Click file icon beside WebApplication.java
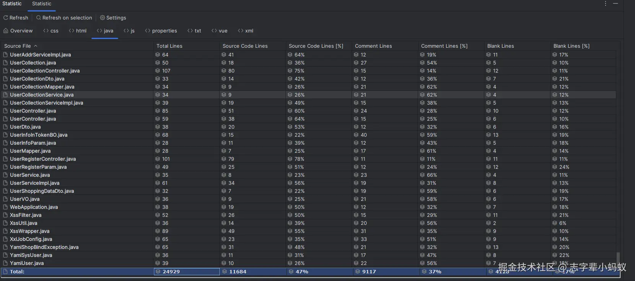This screenshot has height=281, width=635. 5,207
